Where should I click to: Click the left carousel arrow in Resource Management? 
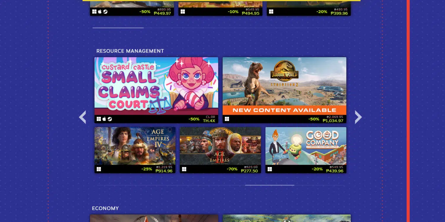83,117
